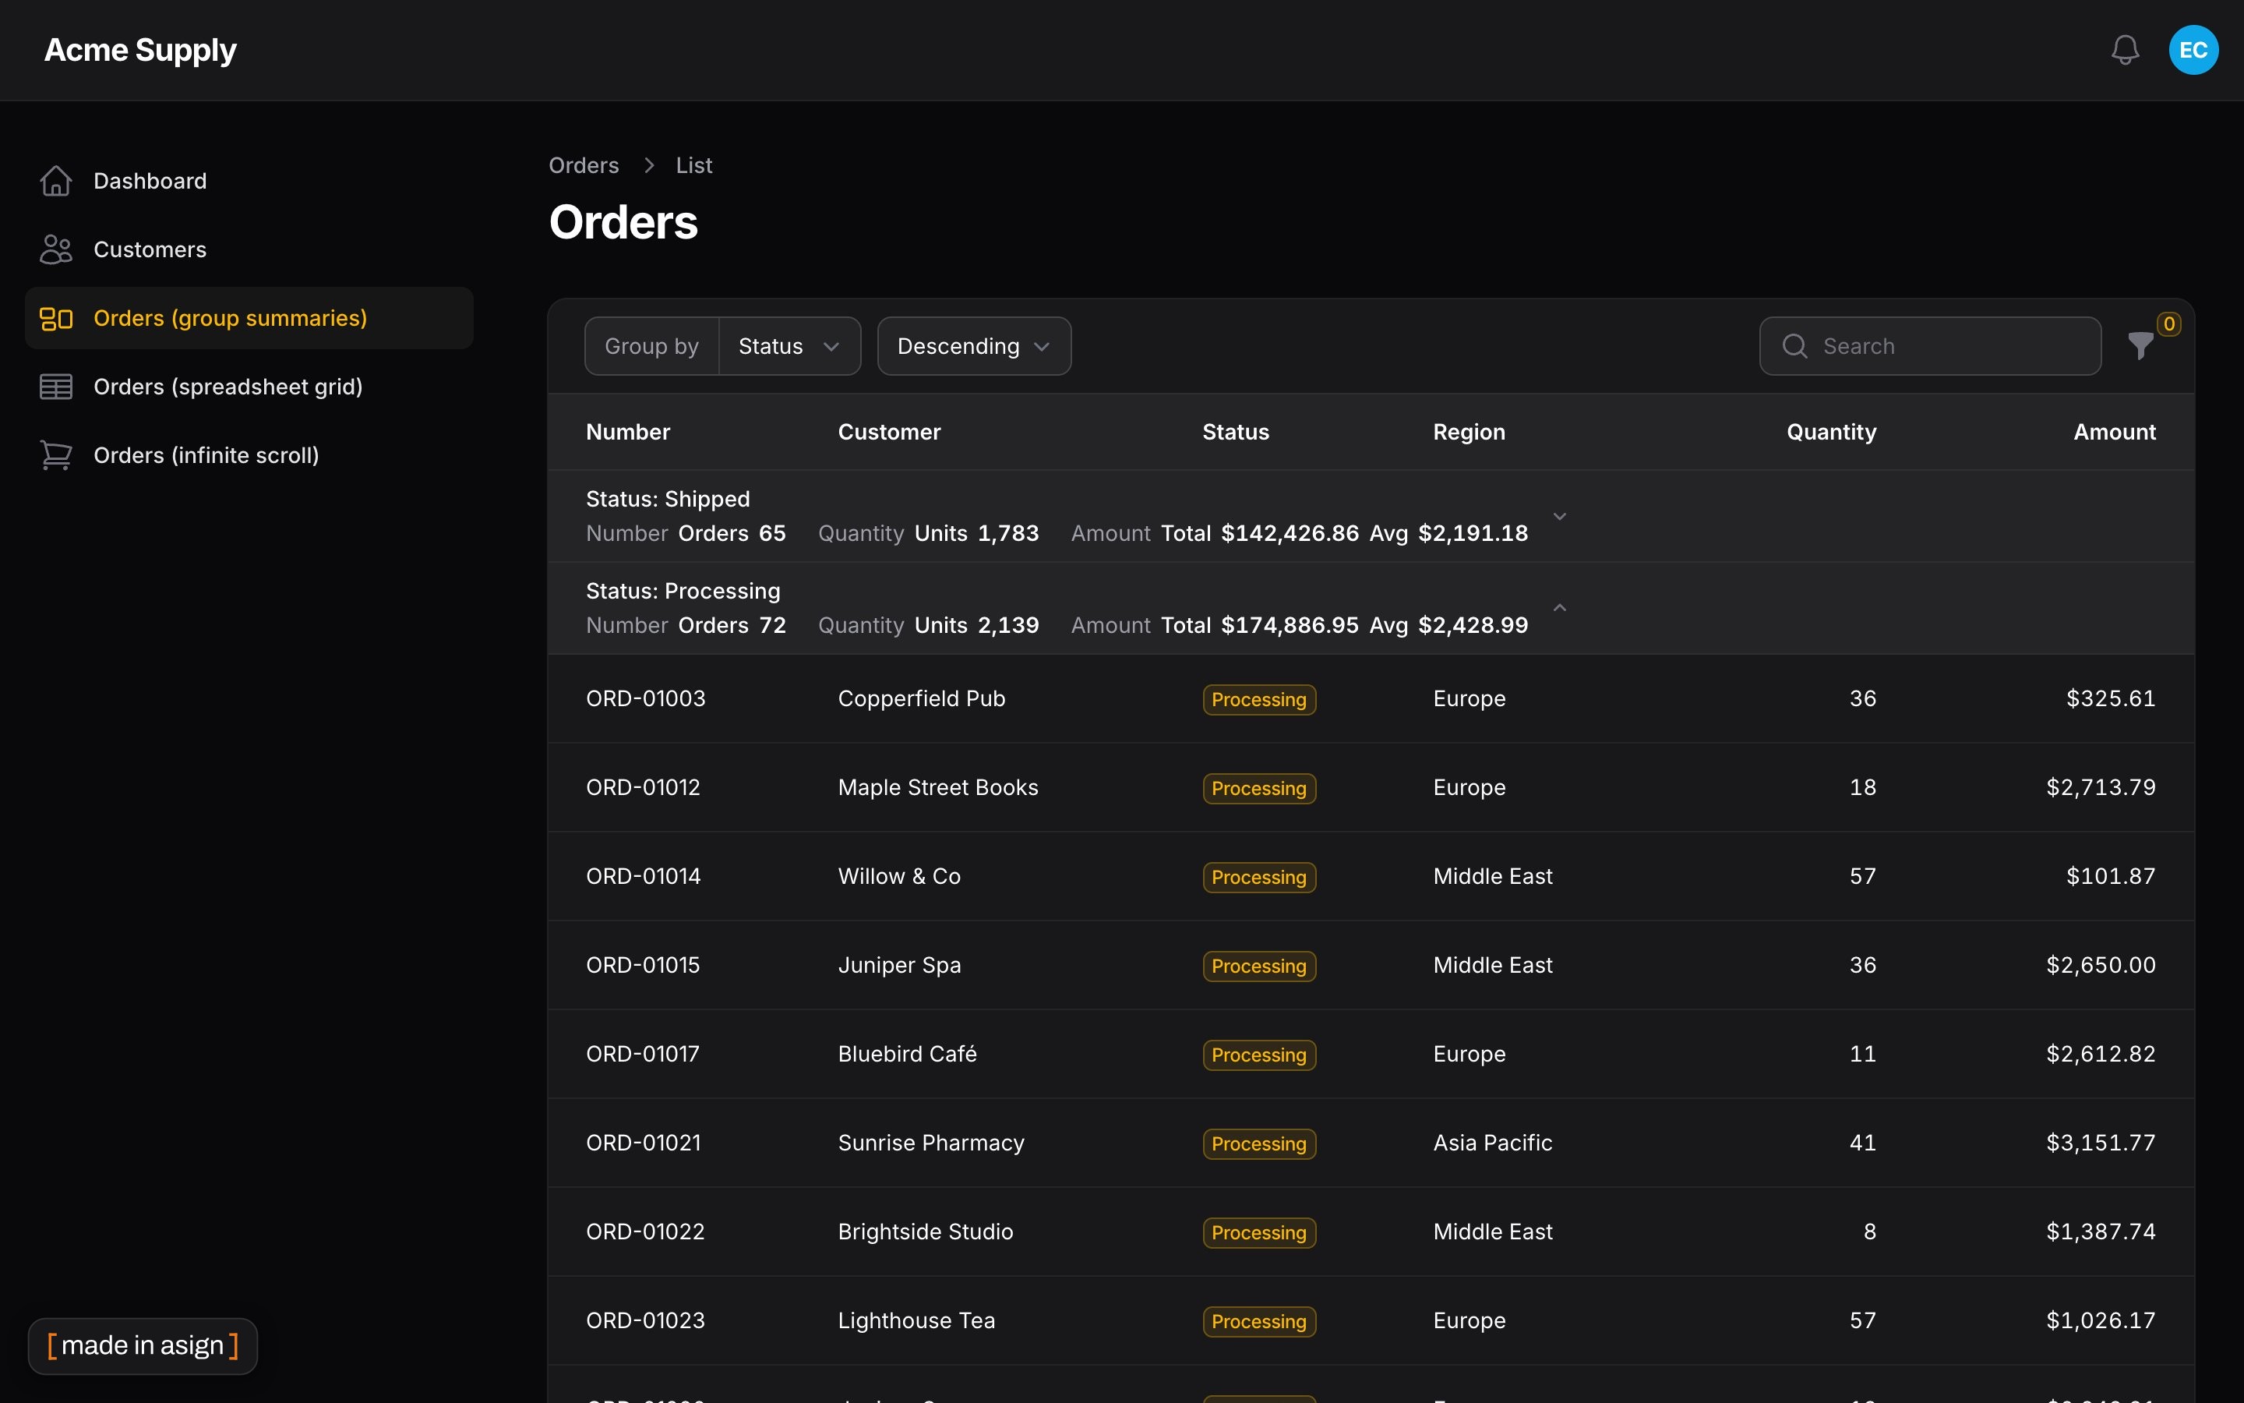Click the filter count badge 0

tap(2169, 323)
